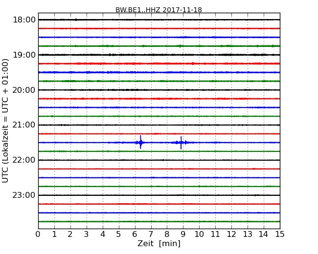Select the first blue seismic spike near minute 6

(140, 142)
